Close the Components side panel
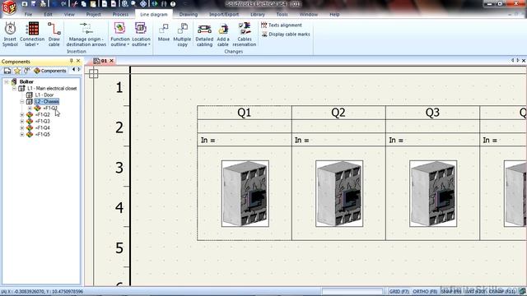Viewport: 527px width, 296px height. coord(78,61)
